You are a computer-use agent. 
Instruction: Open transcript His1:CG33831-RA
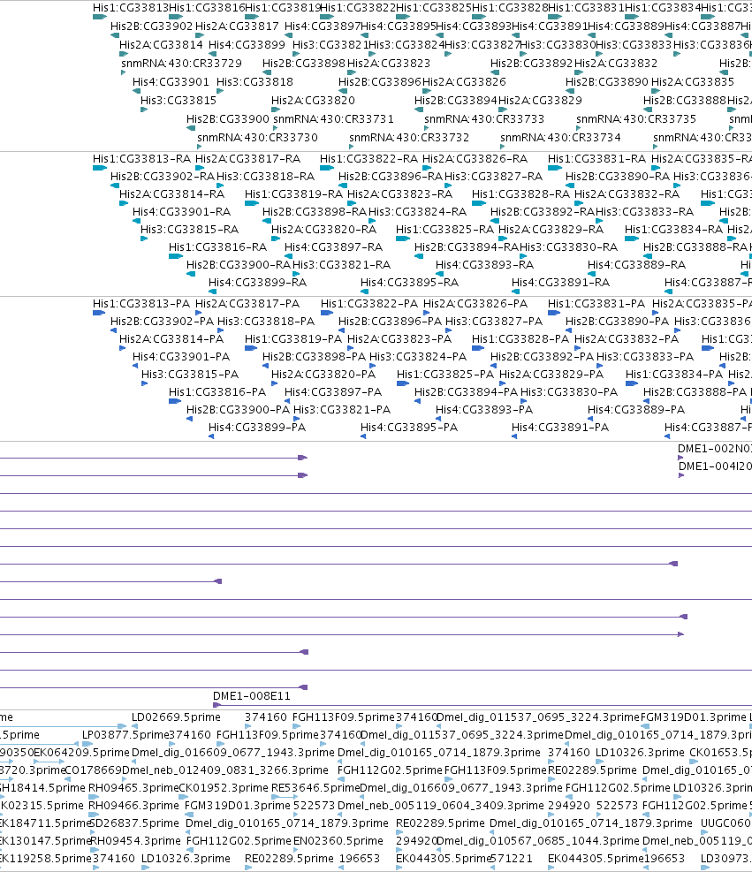(596, 159)
